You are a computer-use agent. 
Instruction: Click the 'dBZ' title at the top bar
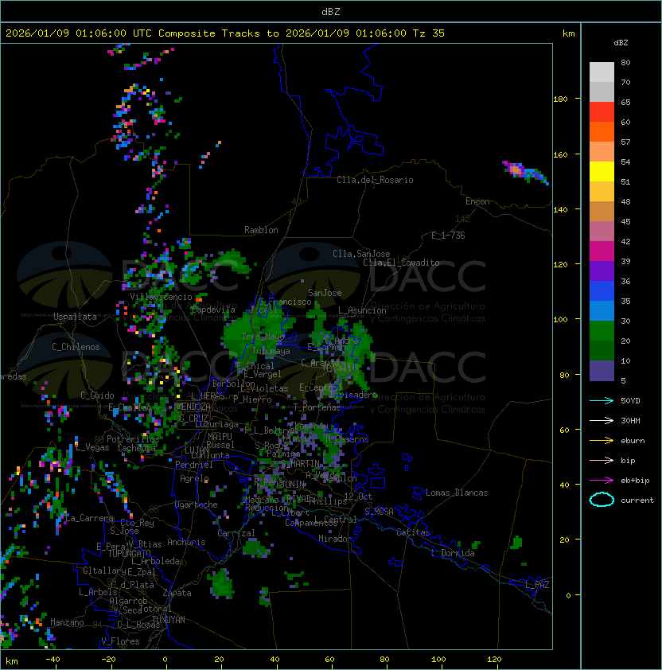[x=331, y=12]
